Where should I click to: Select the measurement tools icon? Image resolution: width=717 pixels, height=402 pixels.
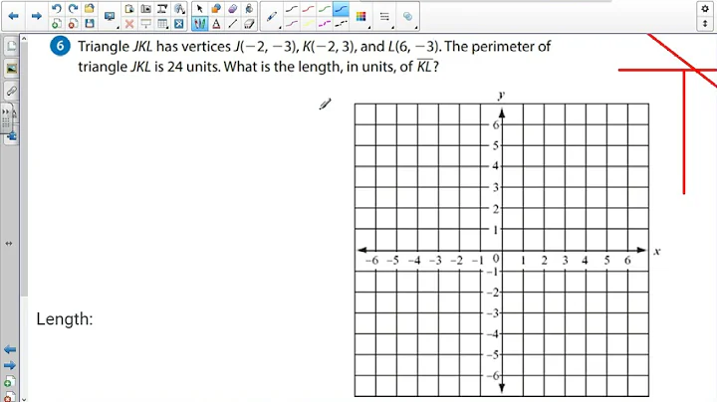tap(162, 9)
